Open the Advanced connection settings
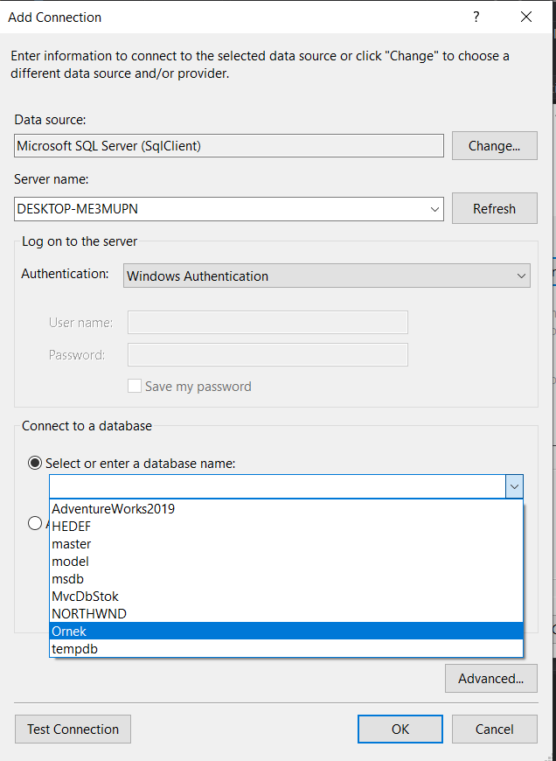This screenshot has height=761, width=556. (490, 678)
